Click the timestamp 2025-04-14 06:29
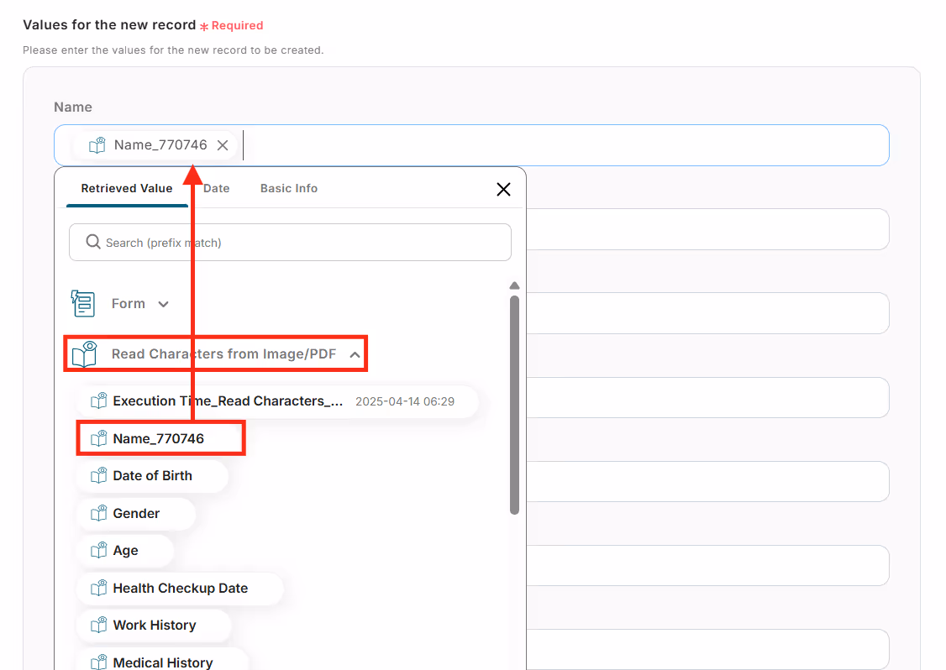This screenshot has width=946, height=670. tap(405, 401)
